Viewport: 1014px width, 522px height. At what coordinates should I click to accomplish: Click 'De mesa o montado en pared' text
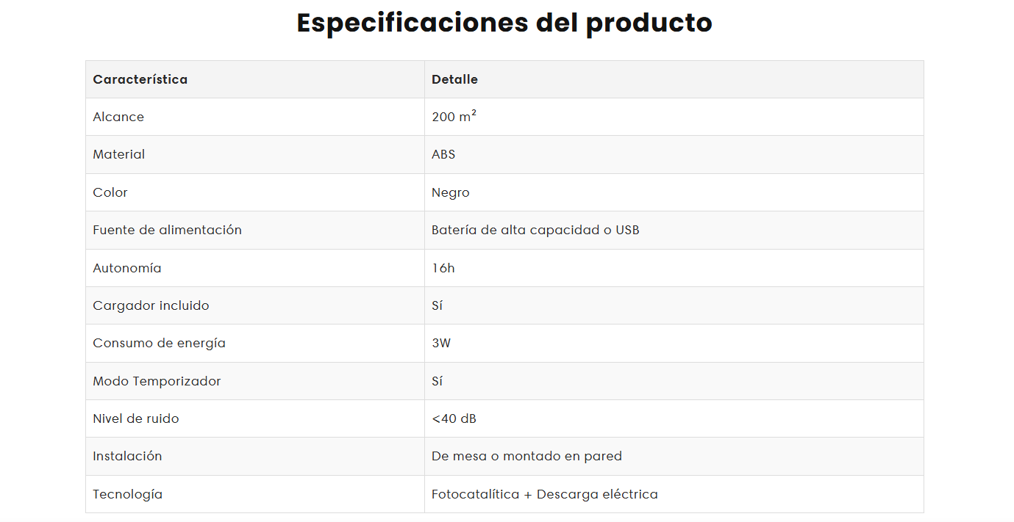click(x=526, y=456)
